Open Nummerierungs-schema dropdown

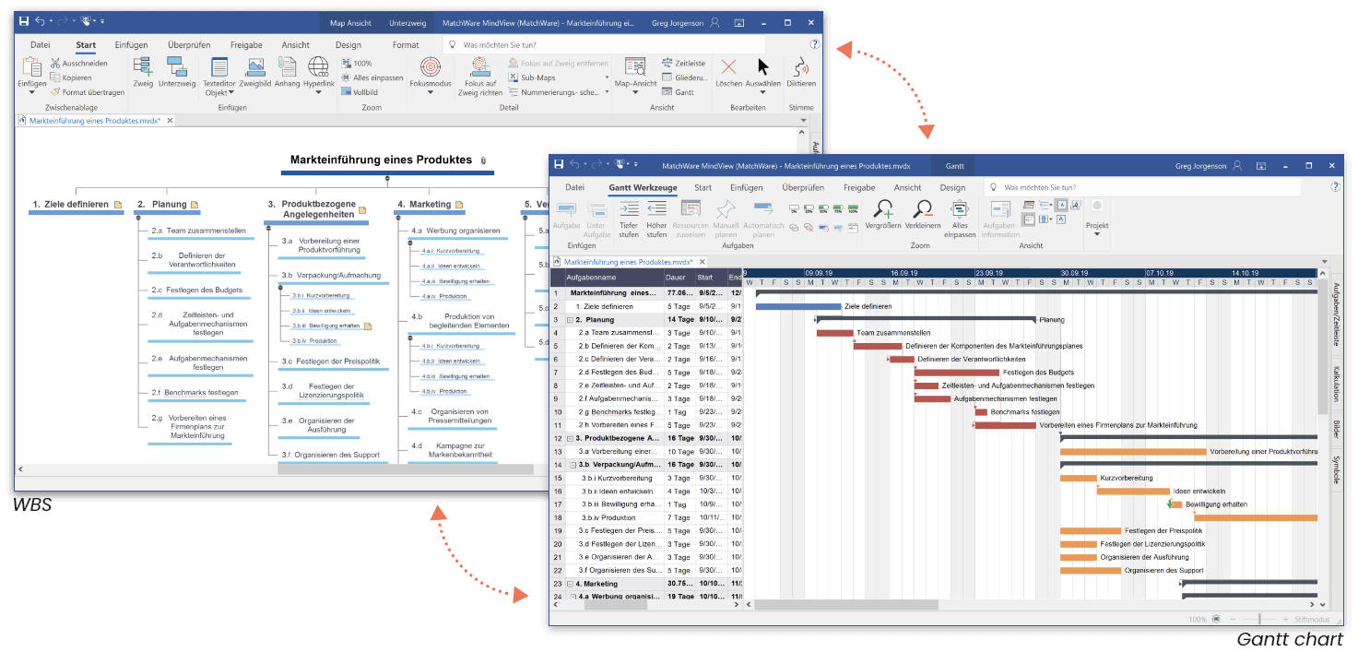tap(606, 92)
